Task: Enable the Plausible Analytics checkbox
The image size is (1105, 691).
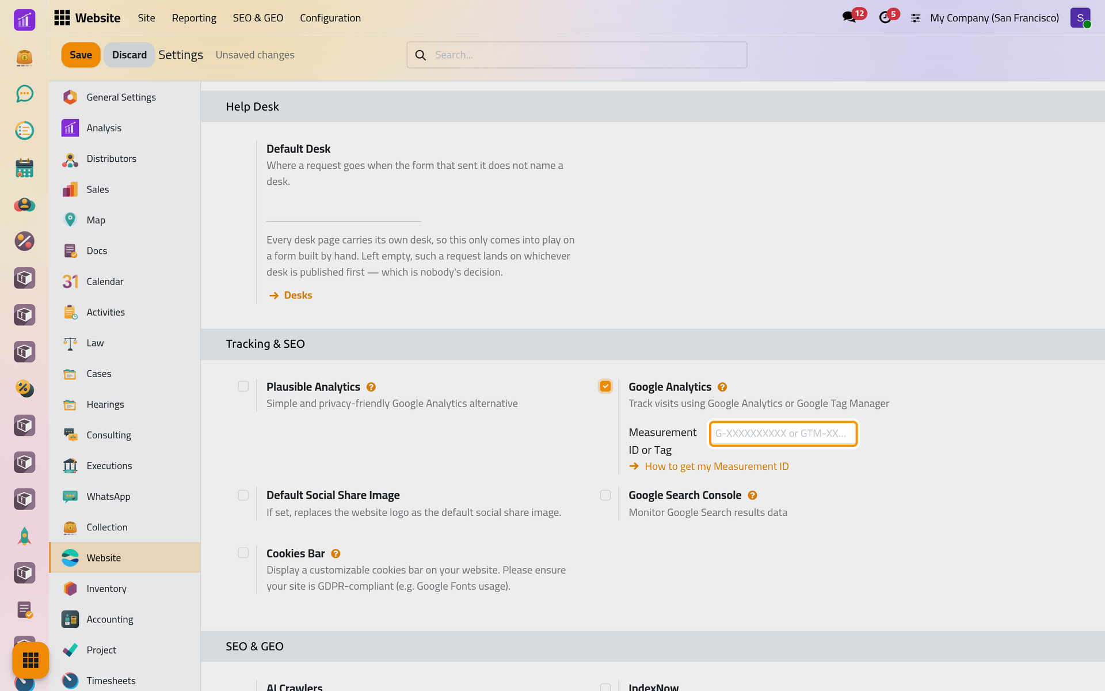Action: coord(243,386)
